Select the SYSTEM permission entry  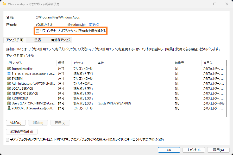(x=116, y=78)
